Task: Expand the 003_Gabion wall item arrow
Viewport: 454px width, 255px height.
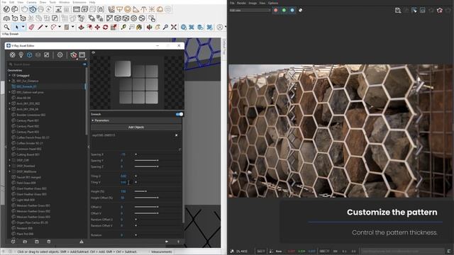Action: coord(9,92)
